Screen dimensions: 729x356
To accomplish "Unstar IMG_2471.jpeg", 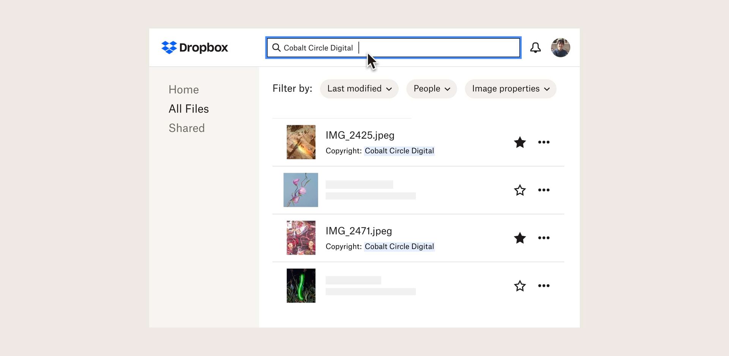I will pyautogui.click(x=520, y=238).
